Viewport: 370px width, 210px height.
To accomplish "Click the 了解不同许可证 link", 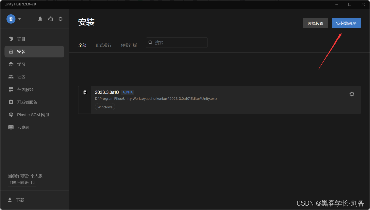I will (x=22, y=182).
